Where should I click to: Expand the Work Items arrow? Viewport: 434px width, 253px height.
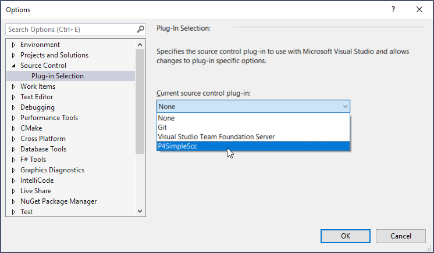13,86
